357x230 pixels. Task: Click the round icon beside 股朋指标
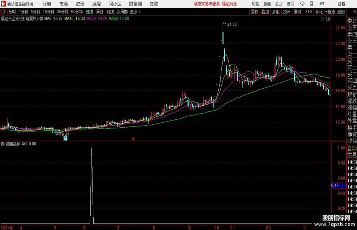tap(3, 144)
